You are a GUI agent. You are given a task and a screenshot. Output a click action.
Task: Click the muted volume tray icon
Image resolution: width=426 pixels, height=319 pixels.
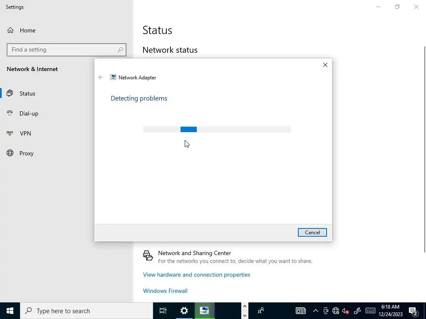pos(346,311)
